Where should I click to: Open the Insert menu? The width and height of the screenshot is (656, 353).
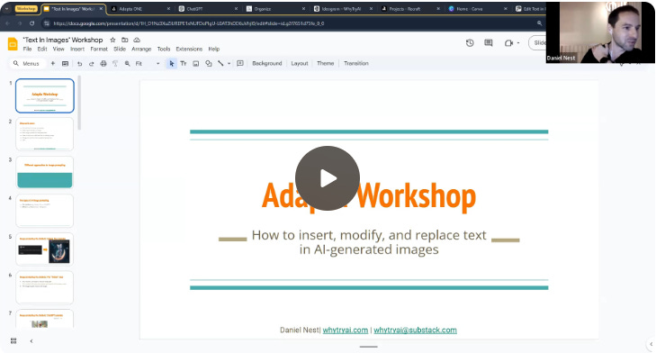coord(77,49)
